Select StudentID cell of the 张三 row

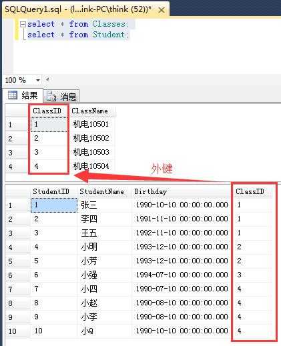point(54,205)
